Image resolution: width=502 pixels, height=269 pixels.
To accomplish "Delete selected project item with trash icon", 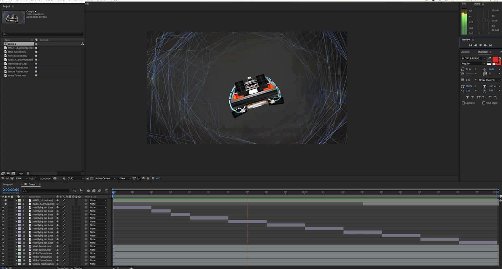I will tap(28, 173).
